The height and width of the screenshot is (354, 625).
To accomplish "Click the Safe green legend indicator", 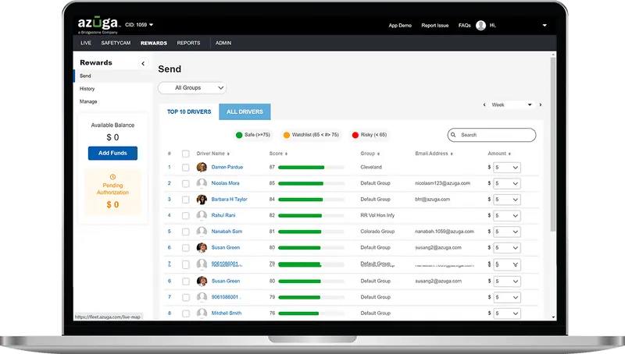I will pos(239,135).
